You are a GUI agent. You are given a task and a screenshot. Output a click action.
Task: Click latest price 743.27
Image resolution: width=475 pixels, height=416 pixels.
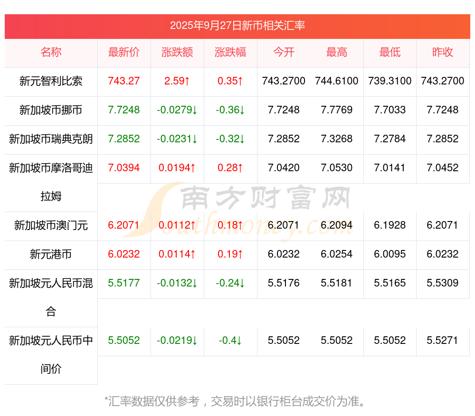(x=123, y=81)
